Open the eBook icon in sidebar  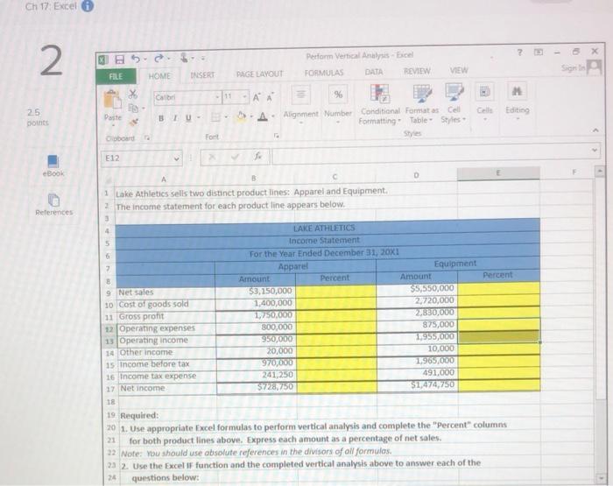53,161
